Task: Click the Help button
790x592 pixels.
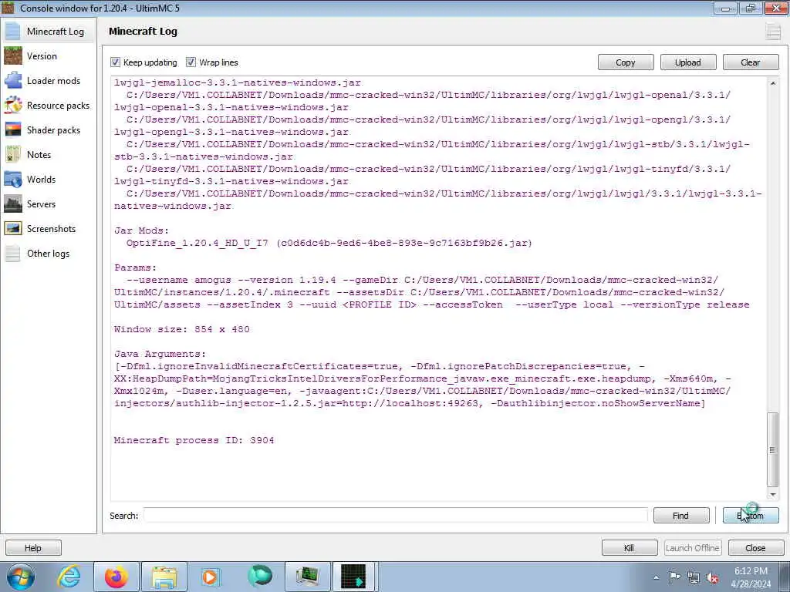Action: coord(33,548)
